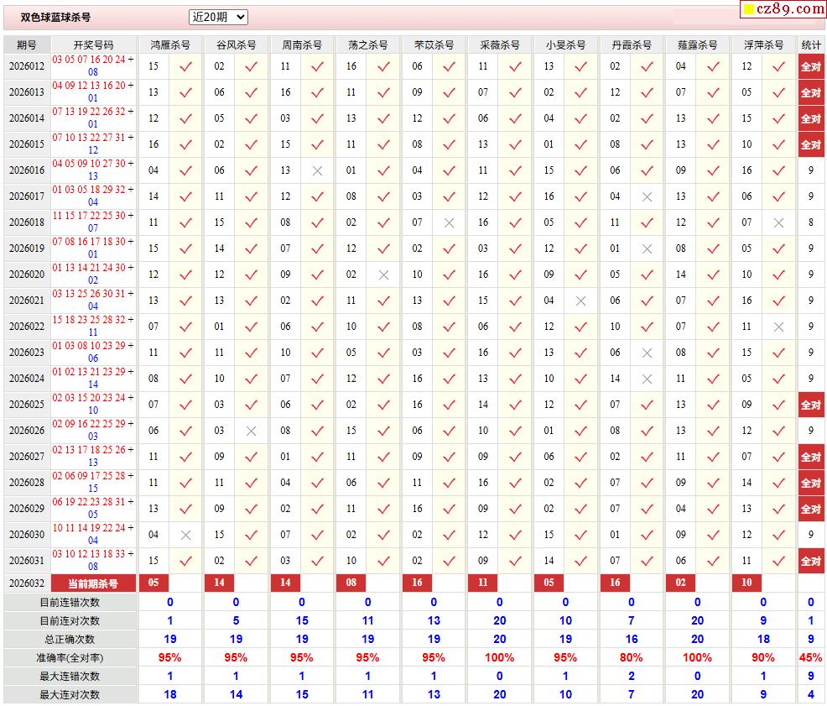The image size is (827, 706).
Task: Click the X mark for 浮萍杀号 in row 2026022
Action: pos(778,327)
